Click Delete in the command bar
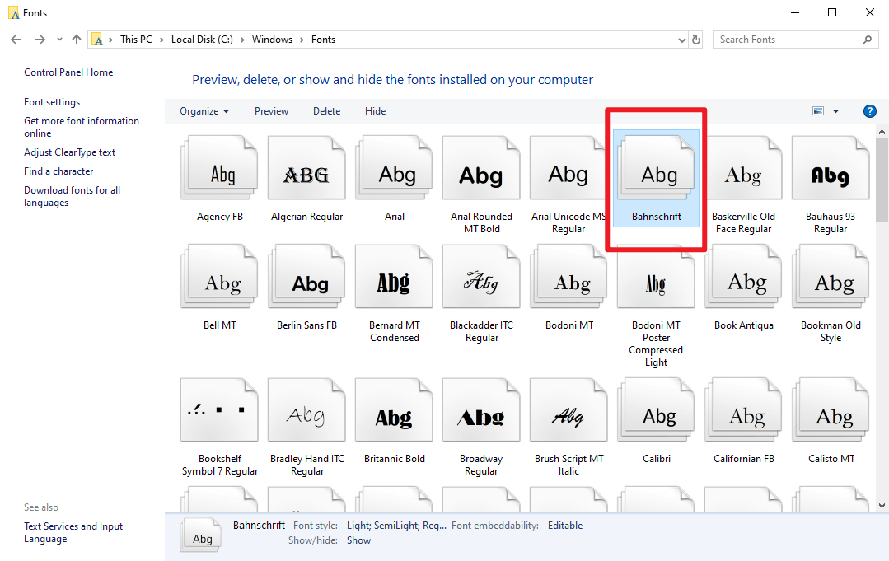The height and width of the screenshot is (561, 889). coord(326,111)
